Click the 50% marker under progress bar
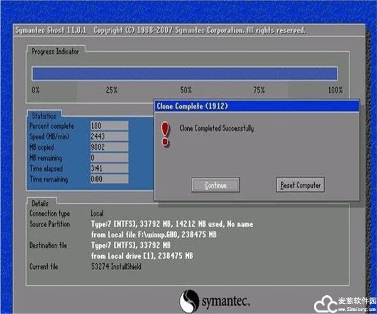The image size is (377, 314). coord(185,90)
